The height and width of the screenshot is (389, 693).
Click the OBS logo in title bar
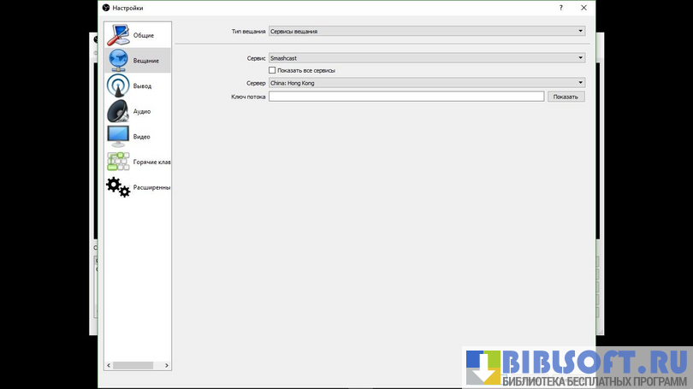pos(106,8)
